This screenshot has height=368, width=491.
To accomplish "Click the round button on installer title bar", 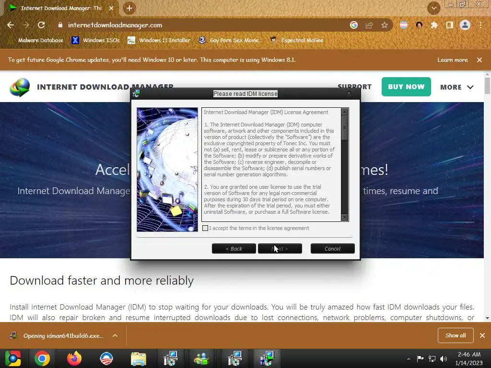I will (x=349, y=93).
